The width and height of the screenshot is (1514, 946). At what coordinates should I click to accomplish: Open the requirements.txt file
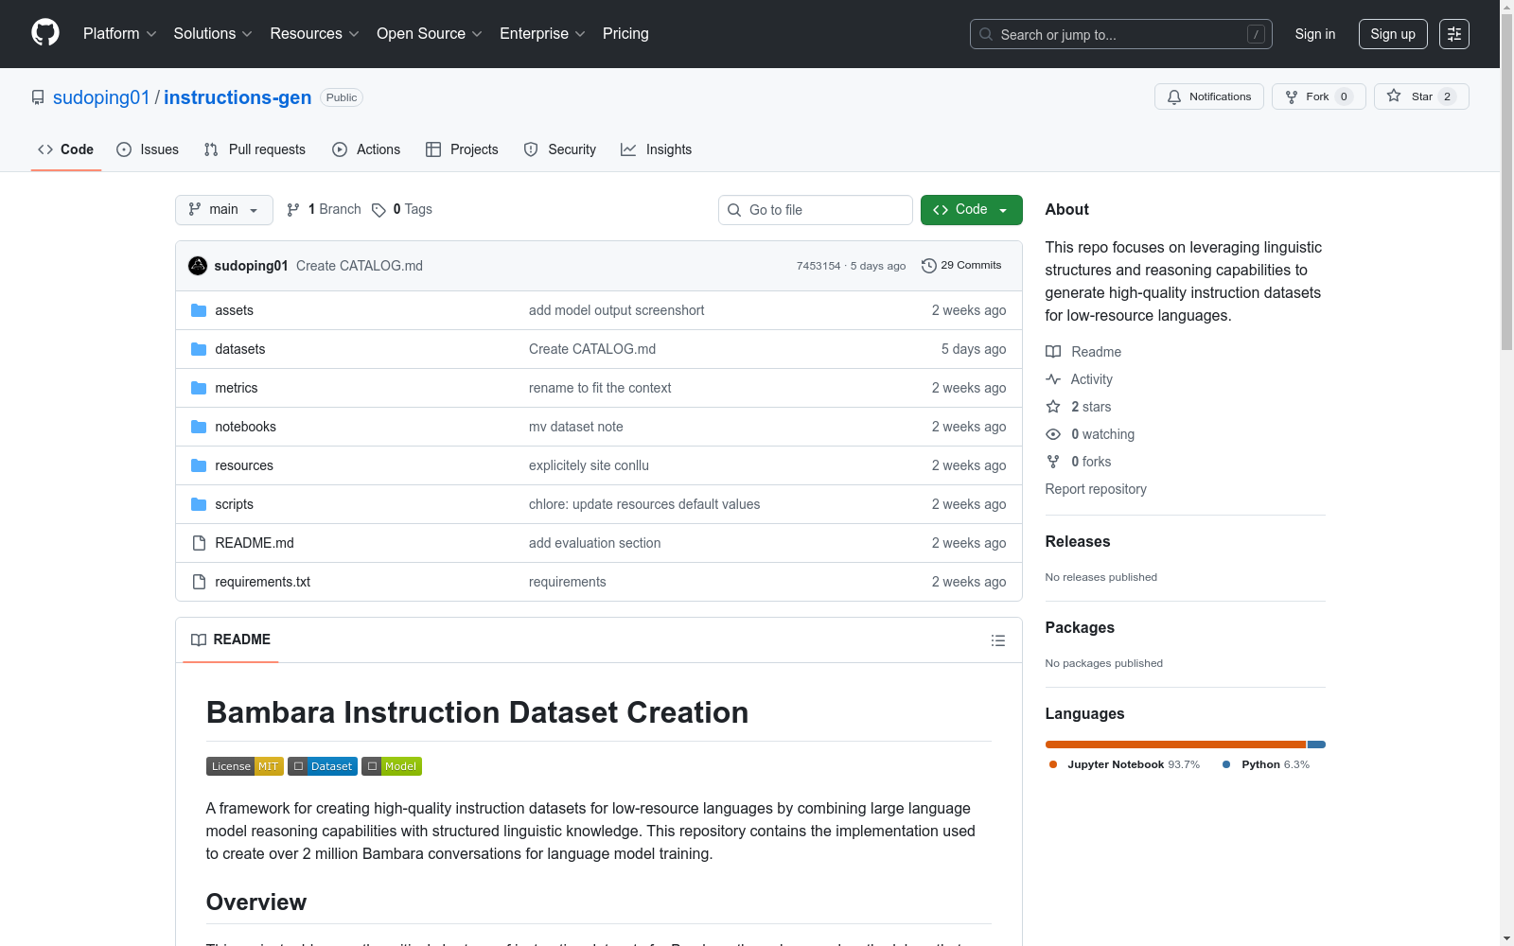[x=263, y=582]
